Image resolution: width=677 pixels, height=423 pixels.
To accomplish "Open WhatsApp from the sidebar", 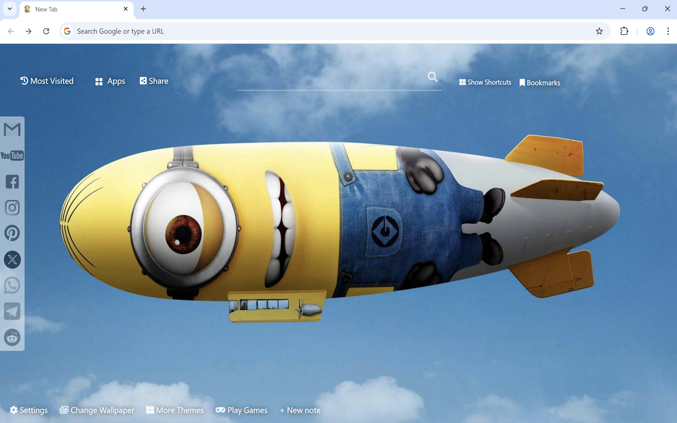I will point(12,285).
